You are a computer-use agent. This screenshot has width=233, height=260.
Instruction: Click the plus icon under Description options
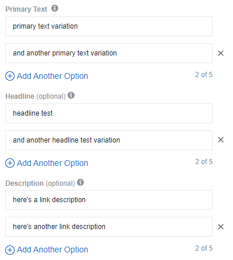tap(10, 250)
